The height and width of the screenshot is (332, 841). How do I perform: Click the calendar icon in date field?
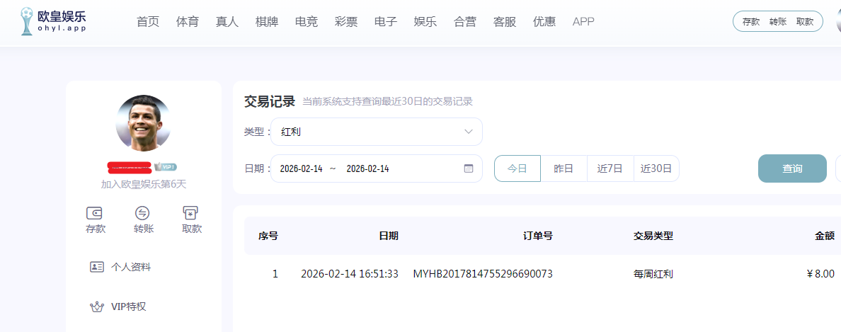coord(468,168)
